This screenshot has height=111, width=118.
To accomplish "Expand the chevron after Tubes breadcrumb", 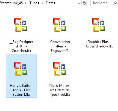I will [42, 3].
